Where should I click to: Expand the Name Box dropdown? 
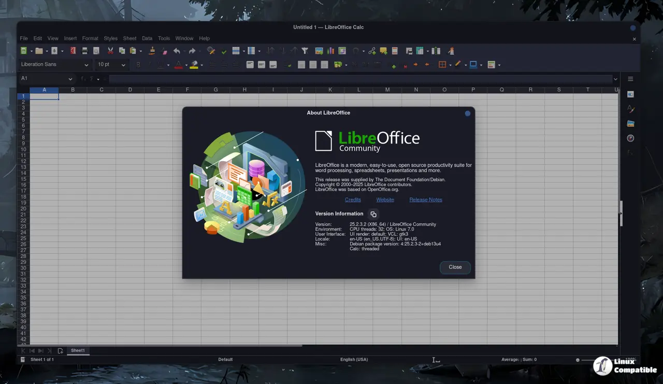[x=70, y=79]
